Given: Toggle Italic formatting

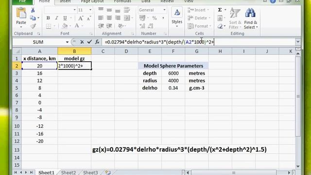Looking at the screenshot, I should pos(56,18).
